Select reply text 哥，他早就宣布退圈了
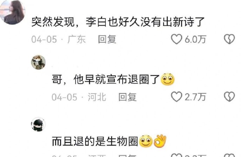The width and height of the screenshot is (242, 157). pyautogui.click(x=106, y=80)
